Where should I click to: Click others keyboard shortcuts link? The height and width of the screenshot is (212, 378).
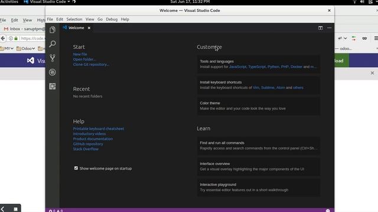298,88
